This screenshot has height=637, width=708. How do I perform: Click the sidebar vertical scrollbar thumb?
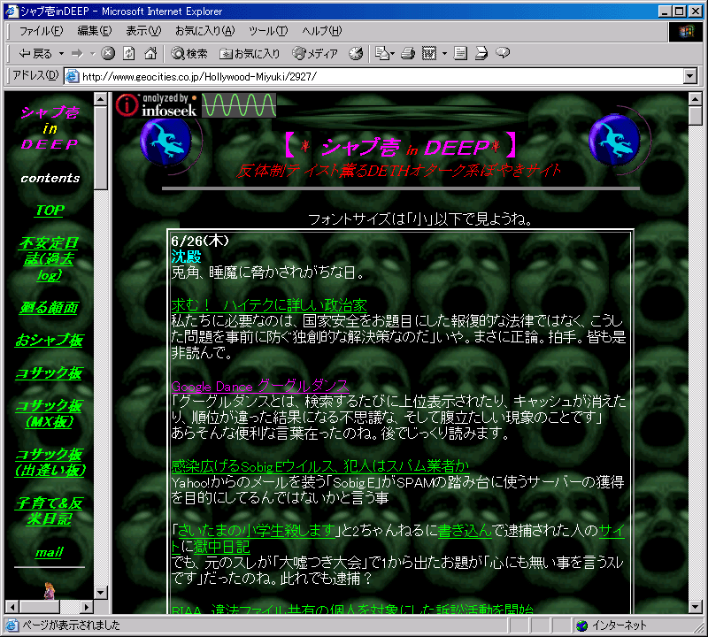pos(101,148)
